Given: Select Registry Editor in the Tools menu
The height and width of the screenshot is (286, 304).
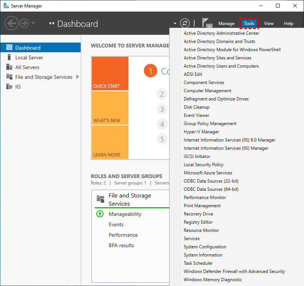Looking at the screenshot, I should tap(198, 222).
